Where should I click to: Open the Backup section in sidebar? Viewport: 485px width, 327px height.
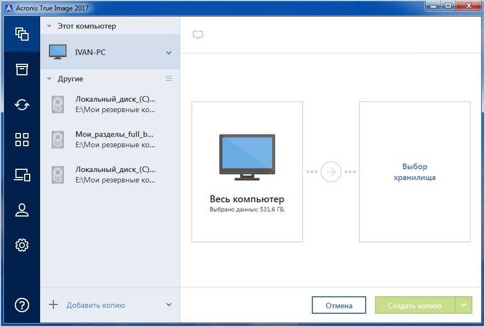click(x=21, y=34)
